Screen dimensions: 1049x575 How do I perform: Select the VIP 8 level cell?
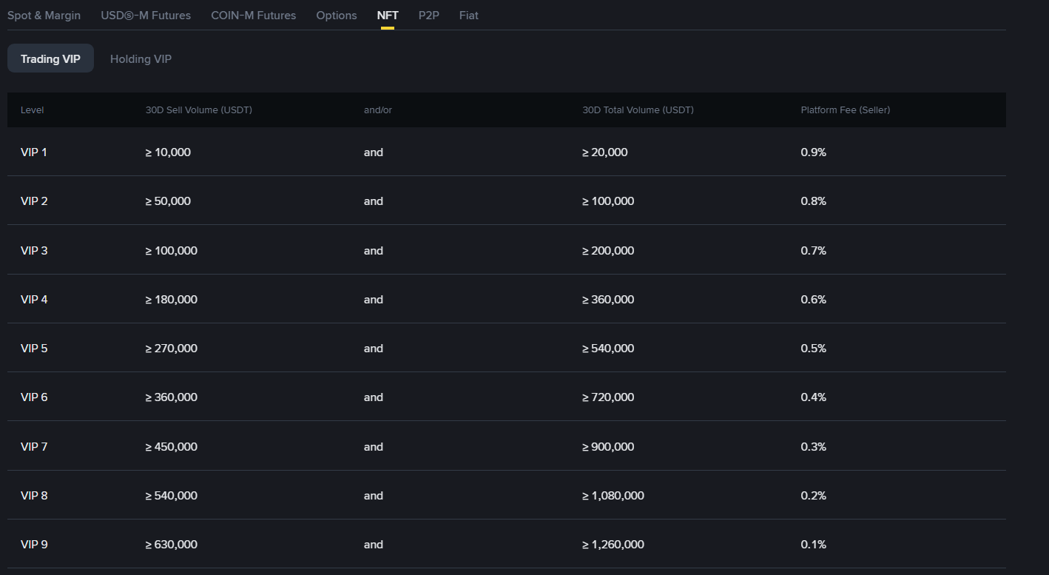click(x=34, y=495)
